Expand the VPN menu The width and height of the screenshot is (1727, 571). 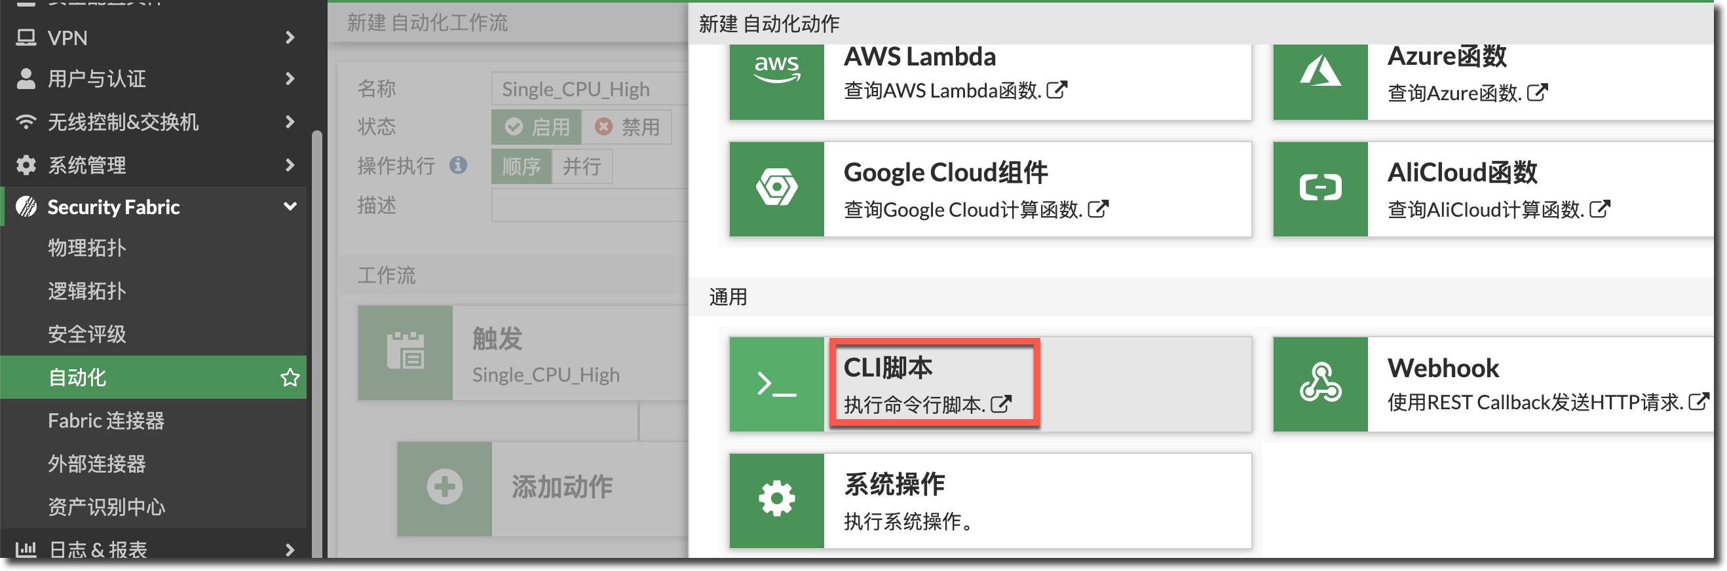[x=290, y=37]
